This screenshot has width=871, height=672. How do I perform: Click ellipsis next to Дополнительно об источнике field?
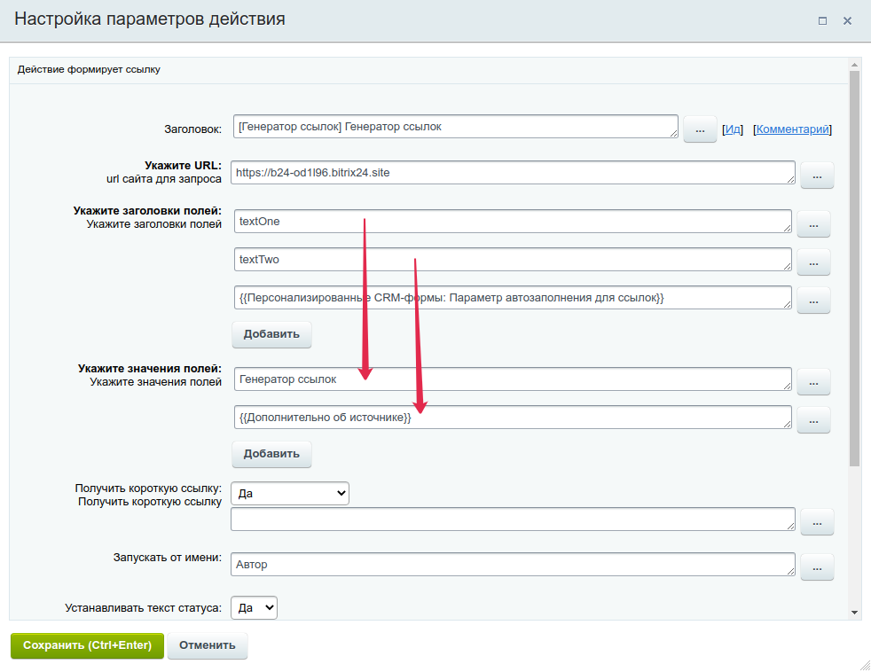click(x=813, y=419)
